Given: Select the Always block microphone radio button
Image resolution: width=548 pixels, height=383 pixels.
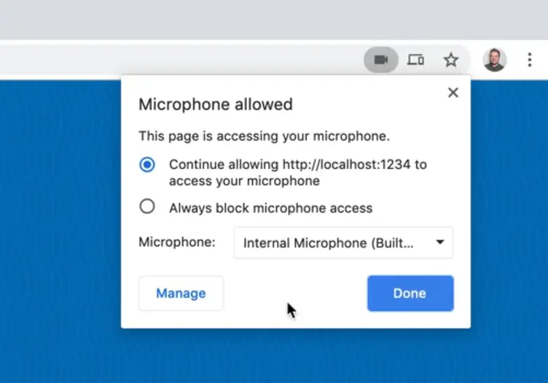Looking at the screenshot, I should 147,207.
